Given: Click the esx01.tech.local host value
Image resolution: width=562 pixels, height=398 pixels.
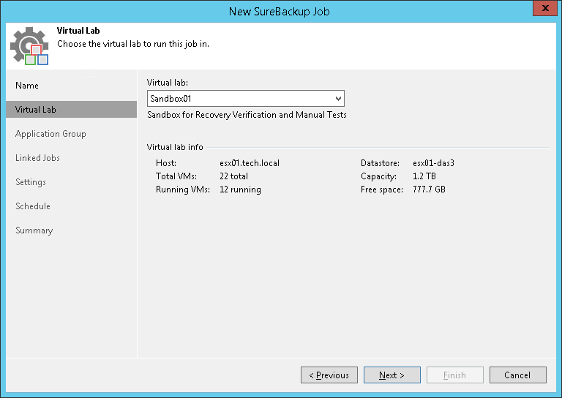Looking at the screenshot, I should [x=250, y=163].
